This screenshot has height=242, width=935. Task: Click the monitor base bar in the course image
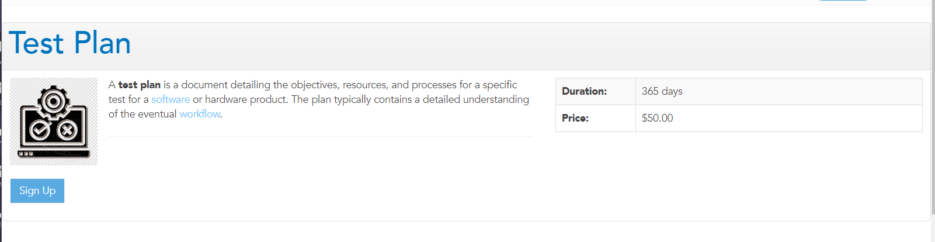pos(54,154)
